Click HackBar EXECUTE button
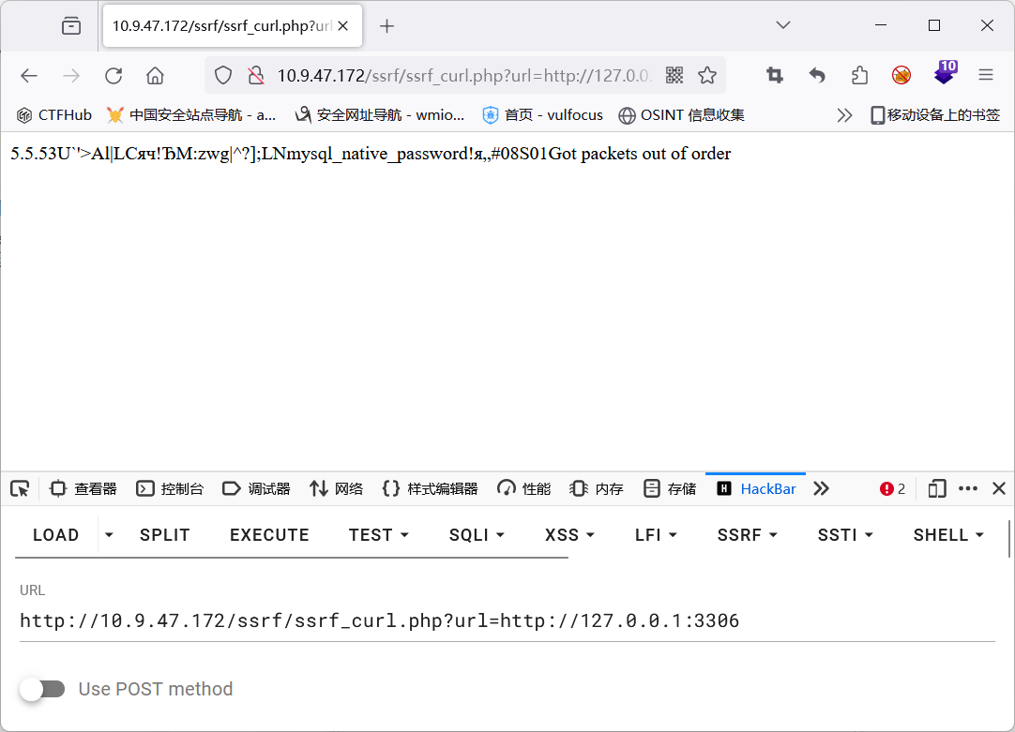This screenshot has height=732, width=1015. click(269, 535)
